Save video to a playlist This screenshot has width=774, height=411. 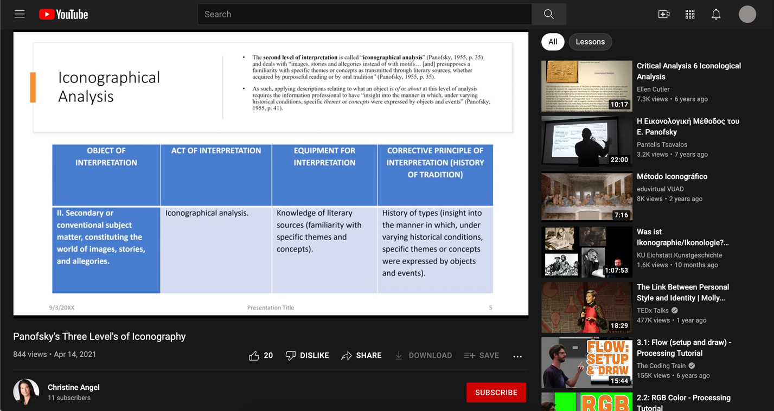481,356
